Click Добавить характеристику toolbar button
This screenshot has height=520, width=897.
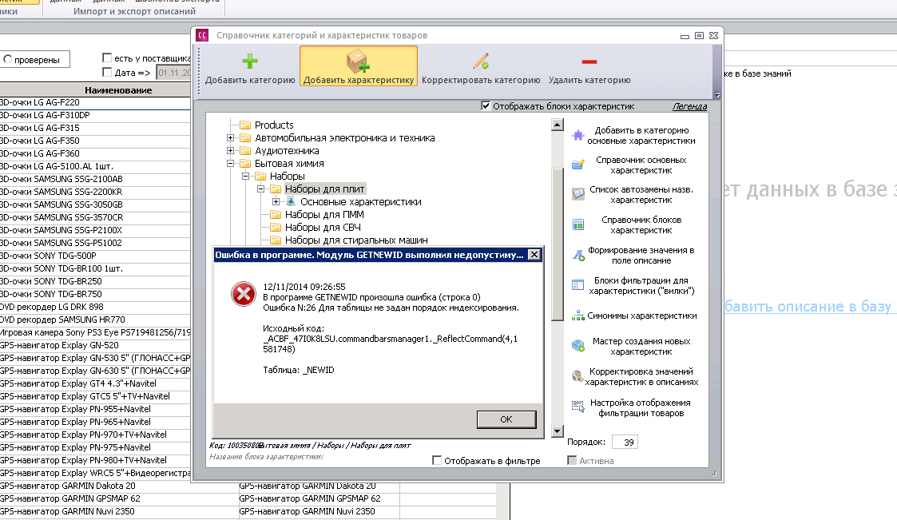[x=359, y=68]
